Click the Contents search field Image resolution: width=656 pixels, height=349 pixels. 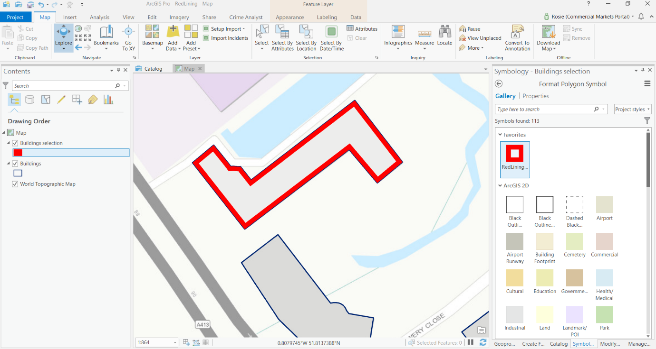coord(70,86)
